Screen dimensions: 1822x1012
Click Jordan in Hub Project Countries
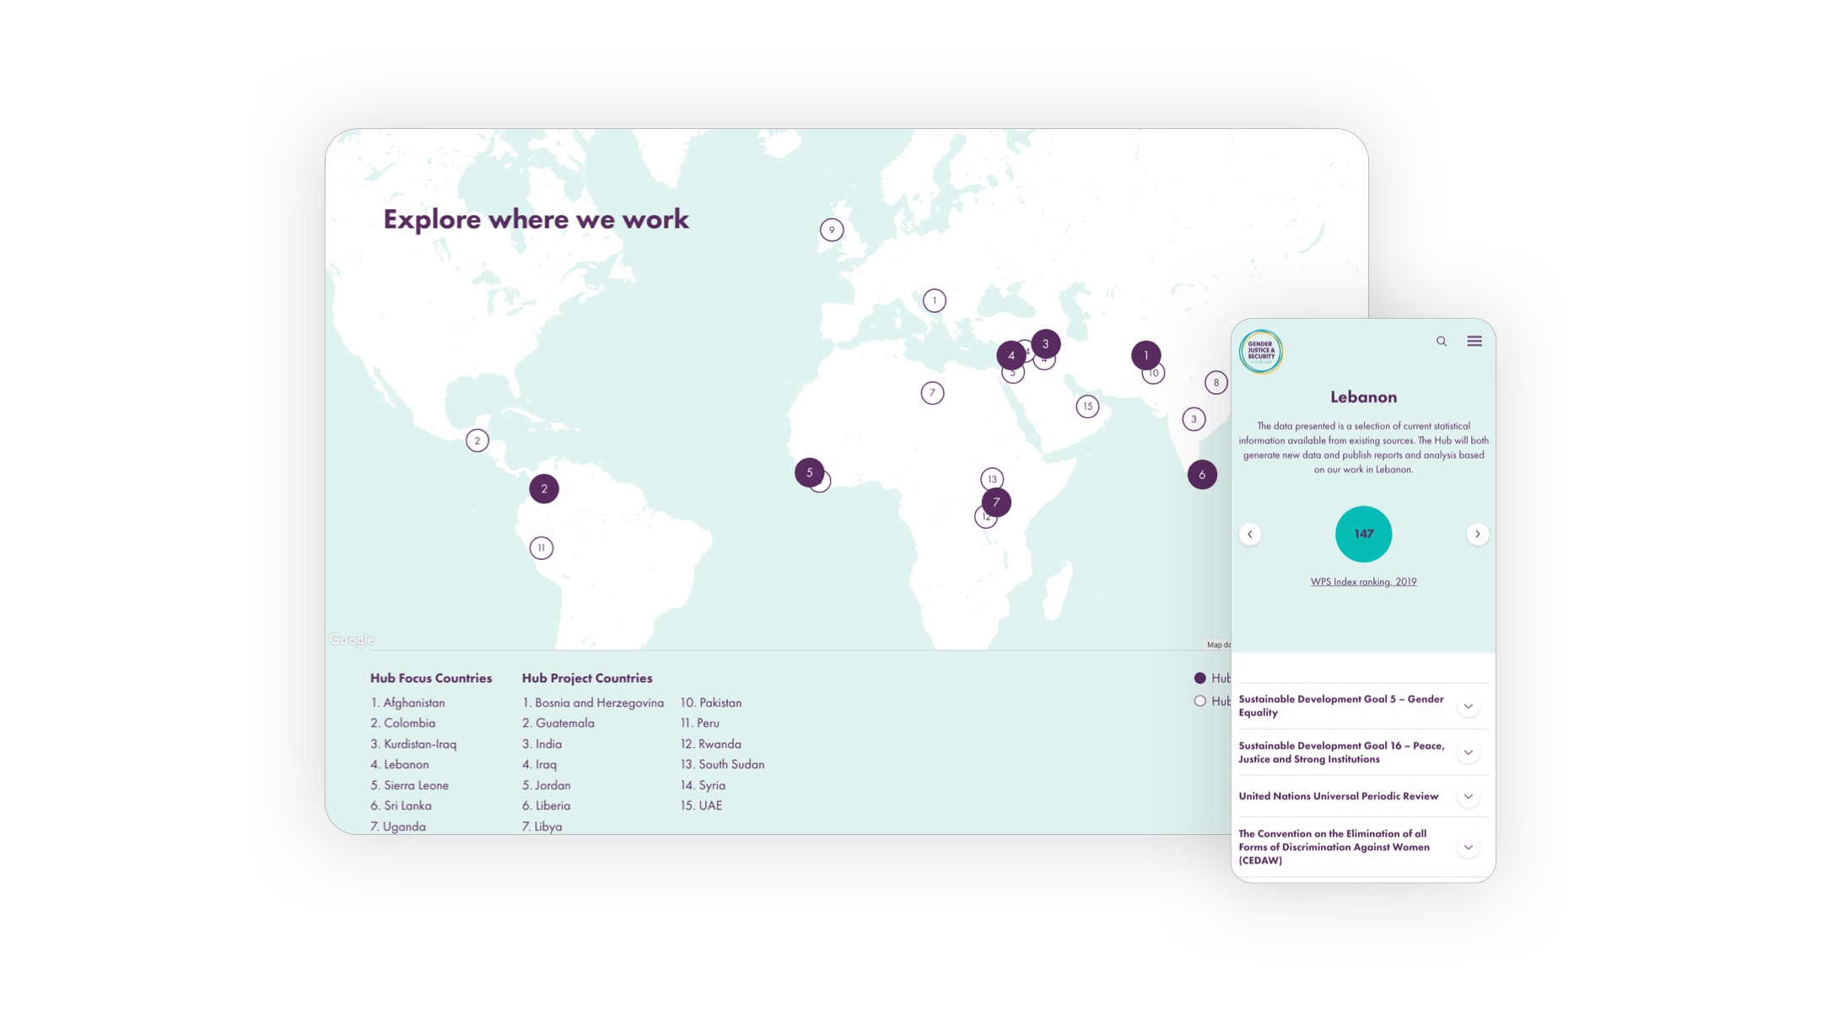point(546,785)
